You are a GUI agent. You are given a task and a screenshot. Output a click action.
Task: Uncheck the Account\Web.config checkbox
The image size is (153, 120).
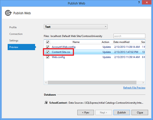(48, 47)
